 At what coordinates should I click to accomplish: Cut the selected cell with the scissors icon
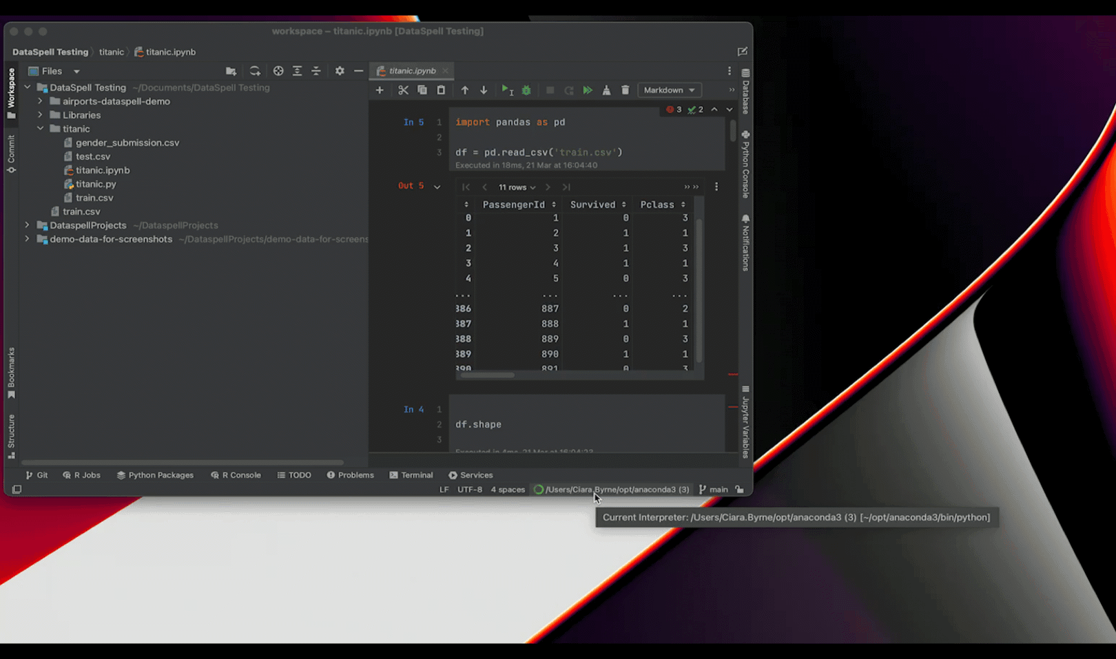pos(403,90)
